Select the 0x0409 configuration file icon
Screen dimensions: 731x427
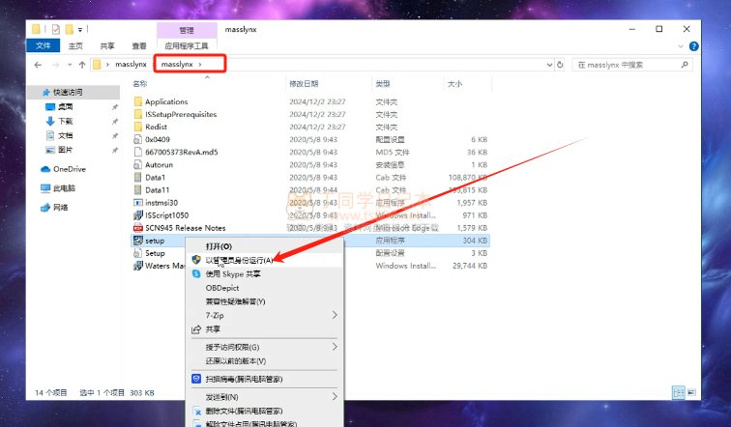[138, 139]
